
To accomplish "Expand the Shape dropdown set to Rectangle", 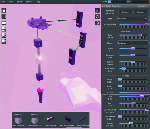I will (133, 43).
